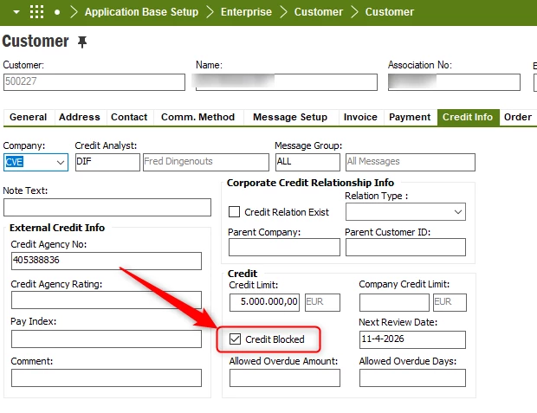Open last Customer breadcrumb link
The height and width of the screenshot is (413, 537).
click(390, 12)
